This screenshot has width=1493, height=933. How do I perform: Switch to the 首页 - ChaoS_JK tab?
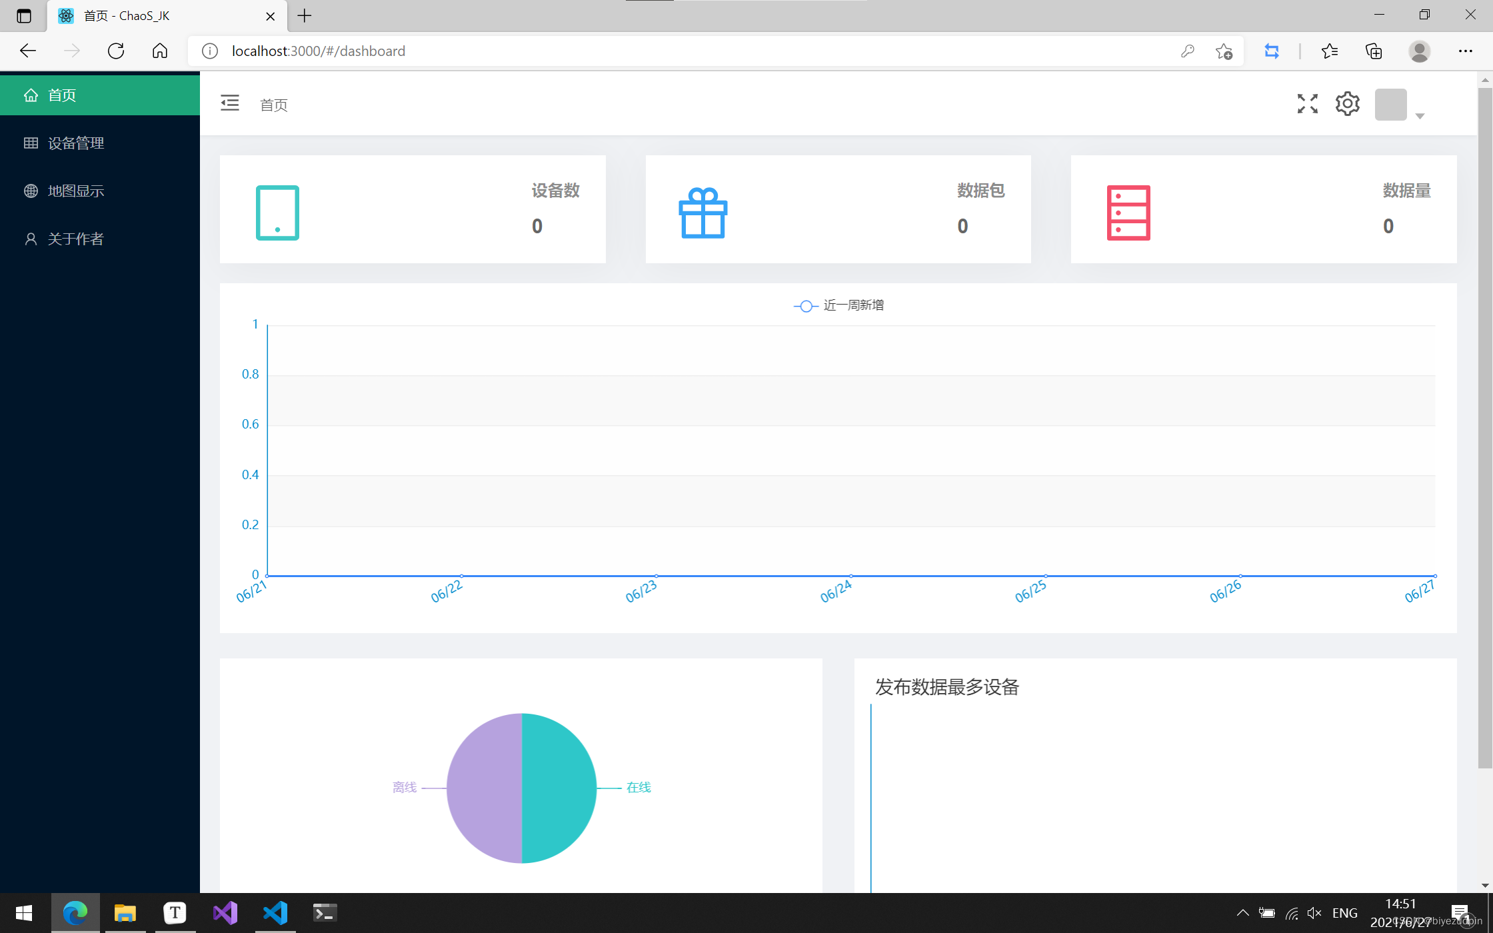tap(127, 15)
